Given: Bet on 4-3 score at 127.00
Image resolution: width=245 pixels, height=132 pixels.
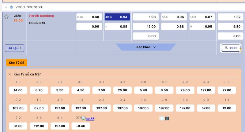Looking at the screenshot, I should click(x=206, y=90).
